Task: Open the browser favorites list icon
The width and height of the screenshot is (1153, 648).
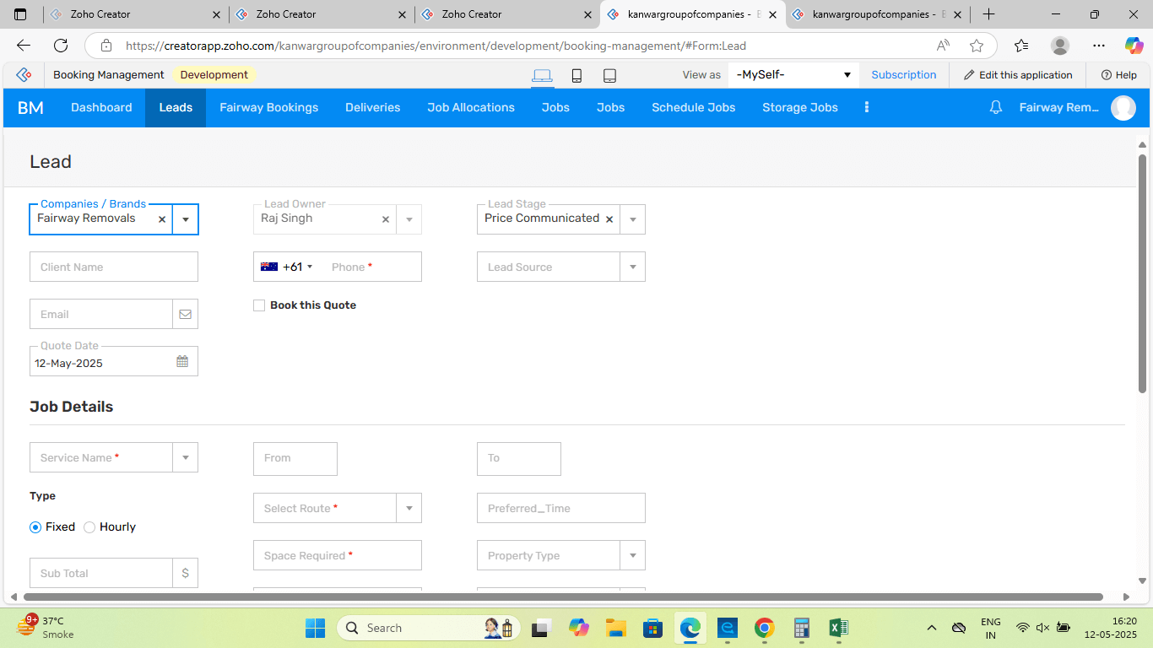Action: (x=1021, y=46)
